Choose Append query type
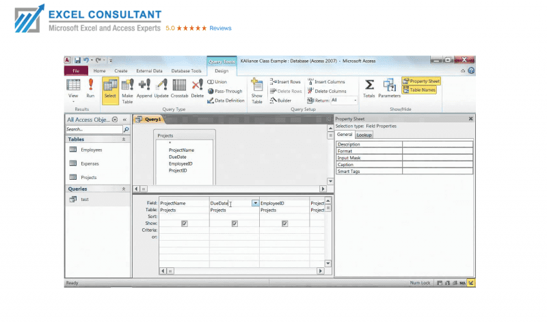 144,89
